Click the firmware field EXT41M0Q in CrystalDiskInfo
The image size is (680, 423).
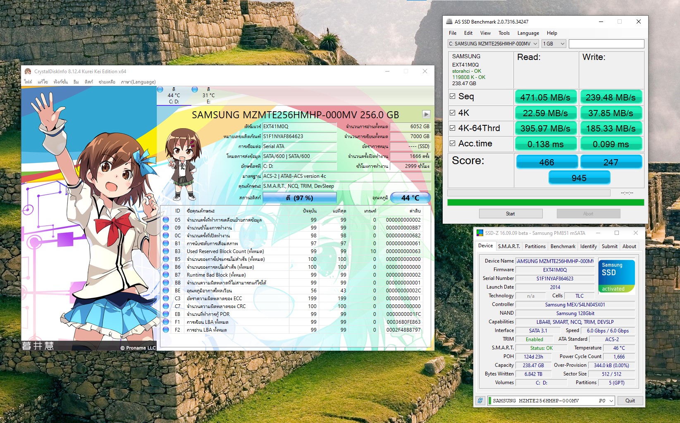click(299, 127)
